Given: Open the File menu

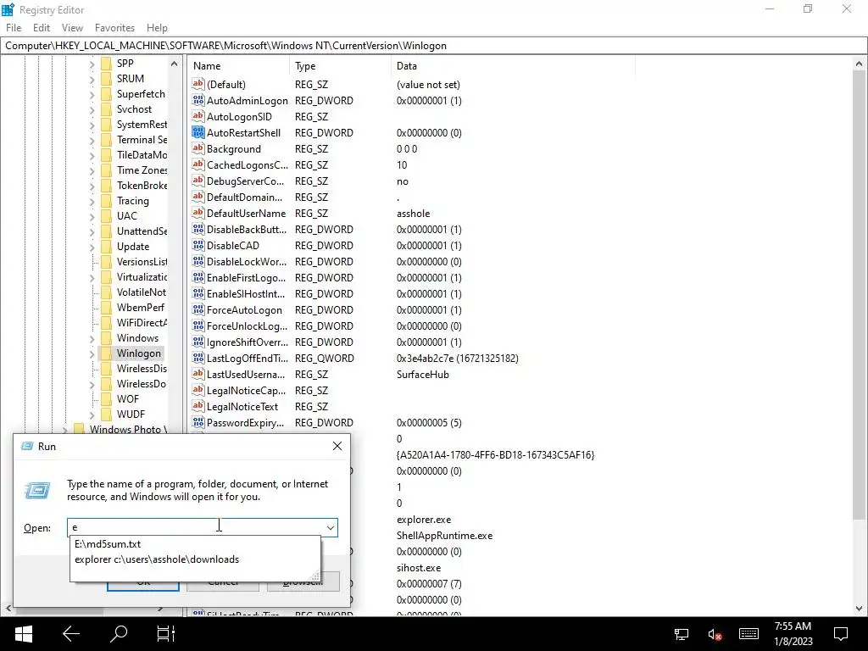Looking at the screenshot, I should pyautogui.click(x=14, y=28).
